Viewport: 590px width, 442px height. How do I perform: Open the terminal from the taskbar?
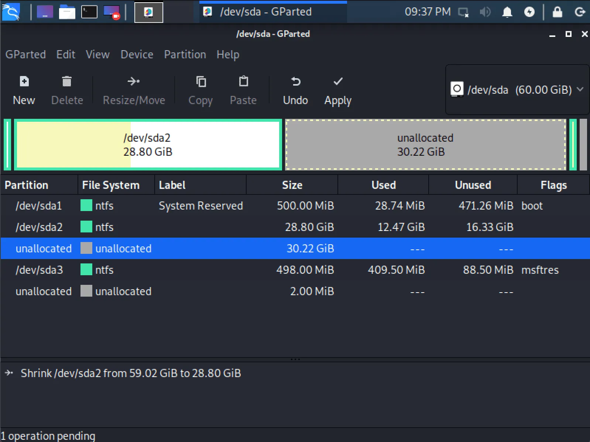(x=89, y=12)
